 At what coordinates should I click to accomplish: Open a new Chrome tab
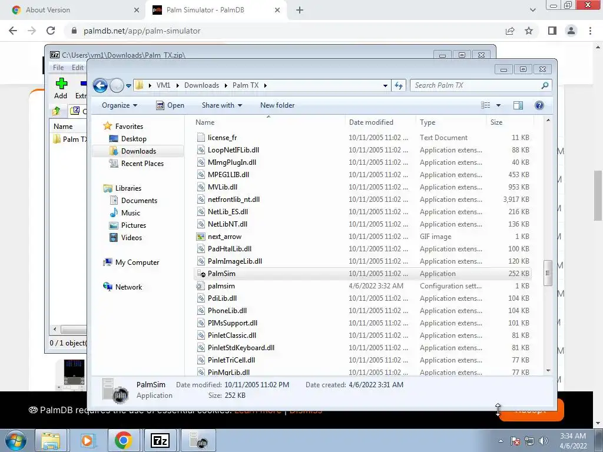pos(300,10)
